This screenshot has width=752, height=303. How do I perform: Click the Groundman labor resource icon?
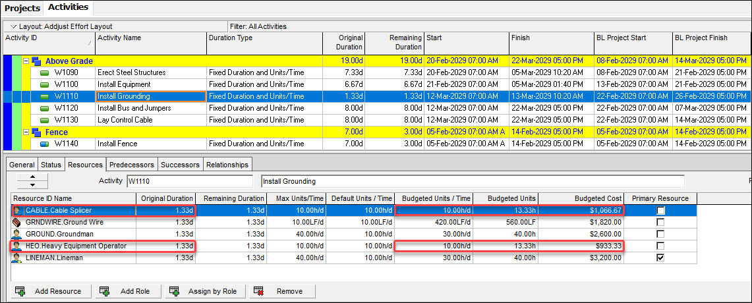(17, 234)
